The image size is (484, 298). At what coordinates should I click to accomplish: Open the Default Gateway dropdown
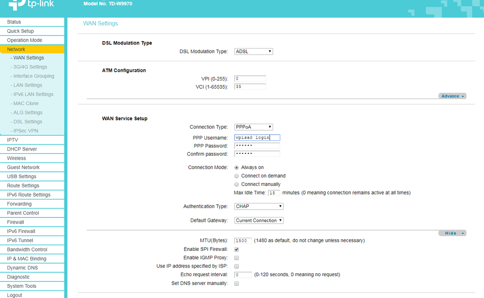pos(258,220)
